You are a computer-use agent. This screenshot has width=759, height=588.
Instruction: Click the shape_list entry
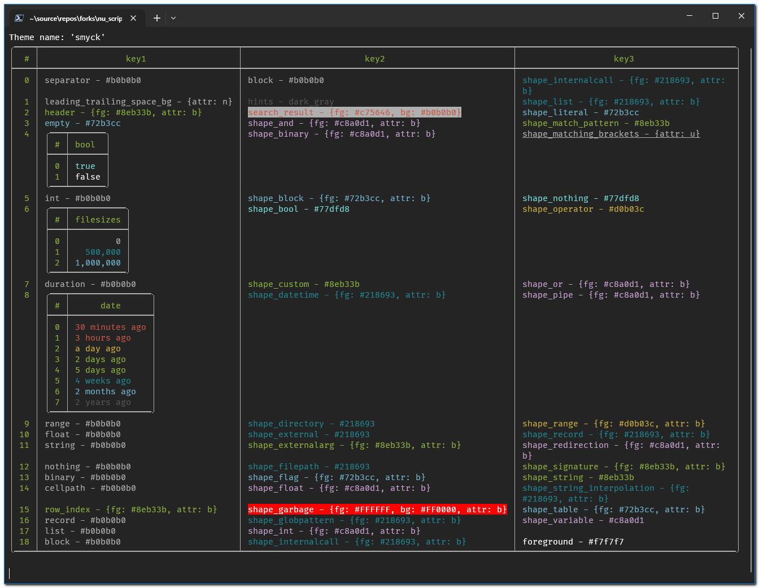click(x=611, y=102)
